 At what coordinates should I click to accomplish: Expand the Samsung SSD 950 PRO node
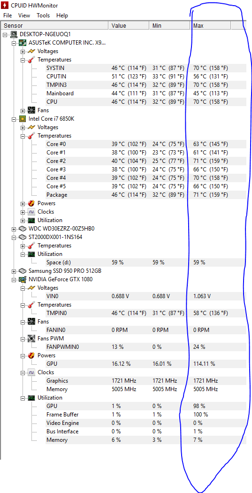(14, 271)
